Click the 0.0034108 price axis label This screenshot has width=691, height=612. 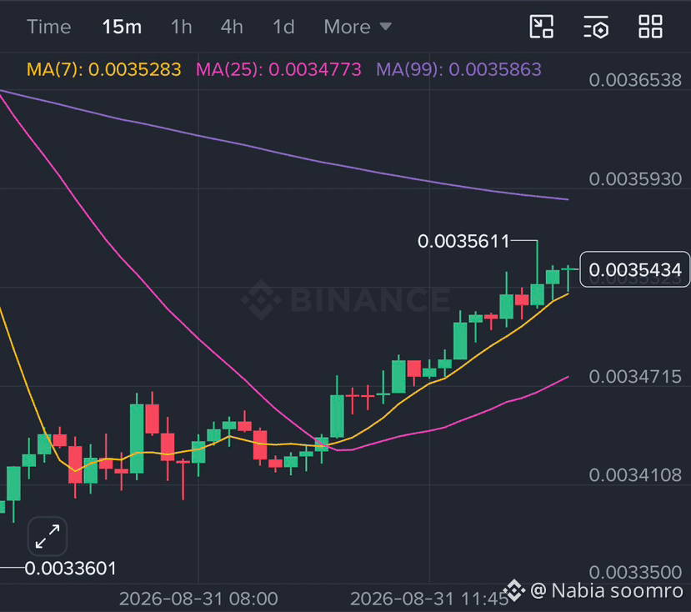[635, 475]
